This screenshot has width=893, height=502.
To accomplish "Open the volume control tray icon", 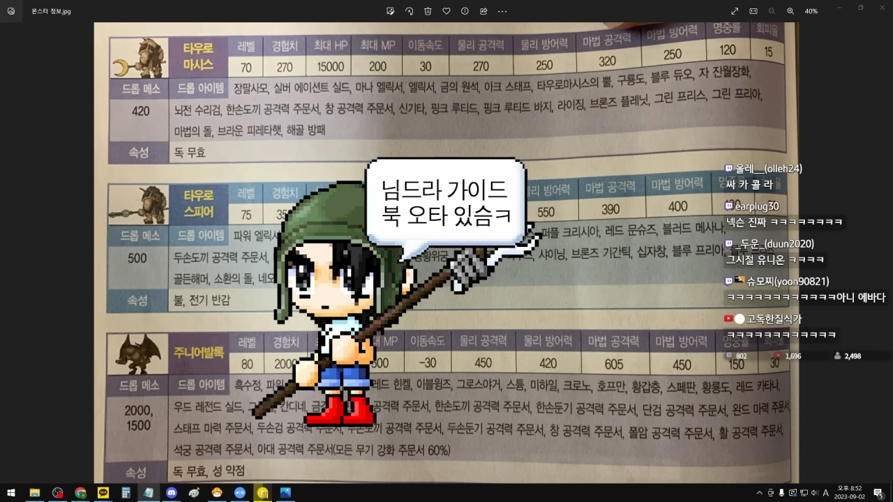I will click(x=814, y=493).
